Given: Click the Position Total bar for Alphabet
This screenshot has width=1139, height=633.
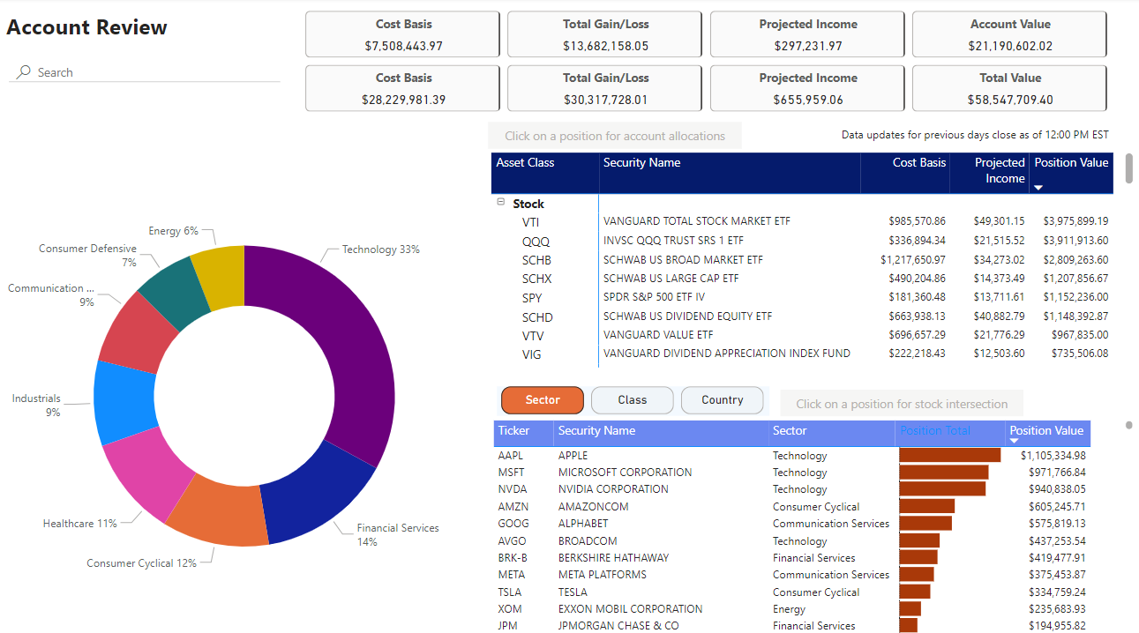Looking at the screenshot, I should pos(925,523).
